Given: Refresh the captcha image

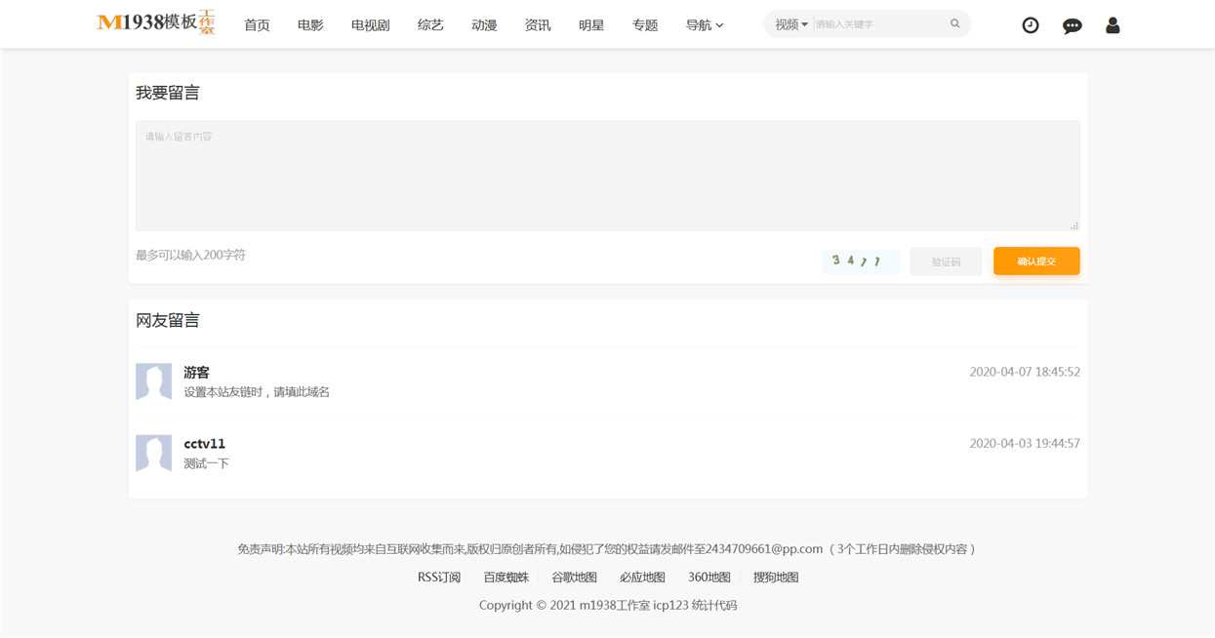Looking at the screenshot, I should 861,261.
